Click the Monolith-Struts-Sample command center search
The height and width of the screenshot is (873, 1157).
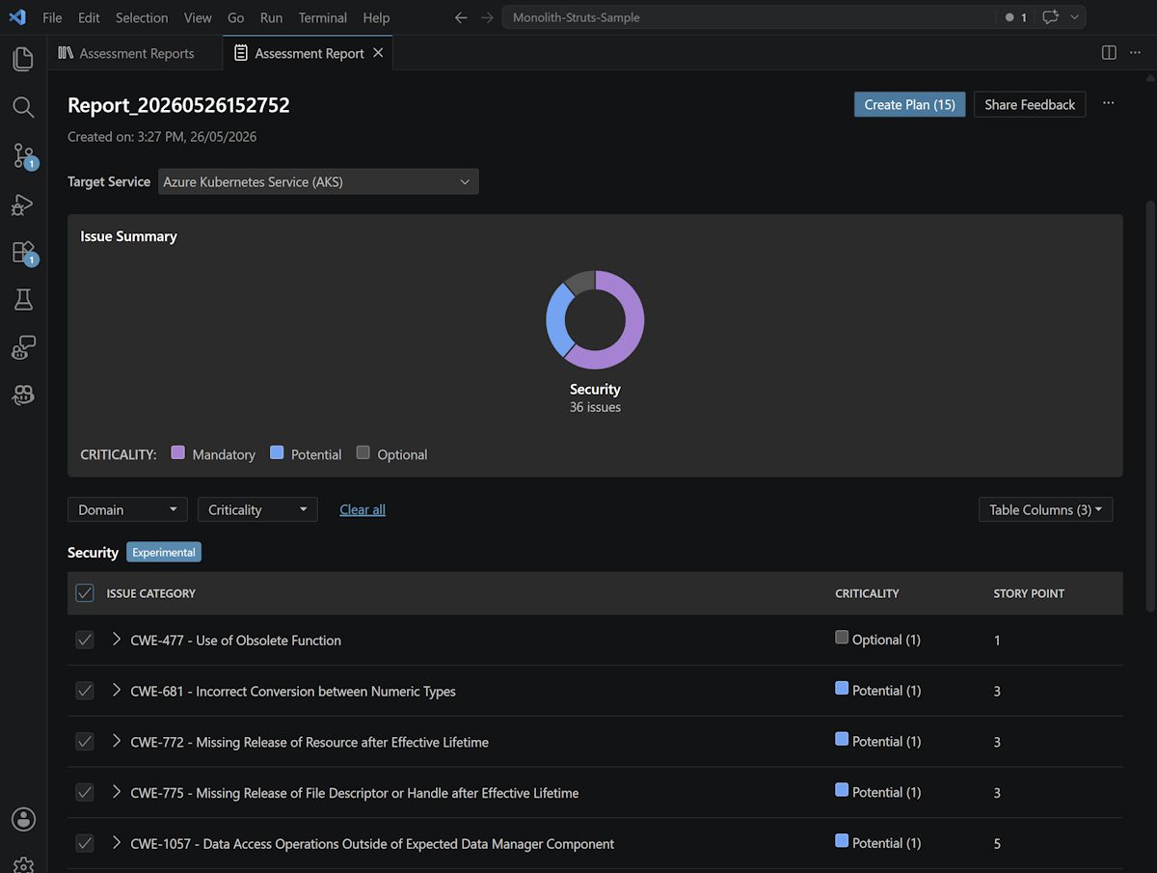748,17
